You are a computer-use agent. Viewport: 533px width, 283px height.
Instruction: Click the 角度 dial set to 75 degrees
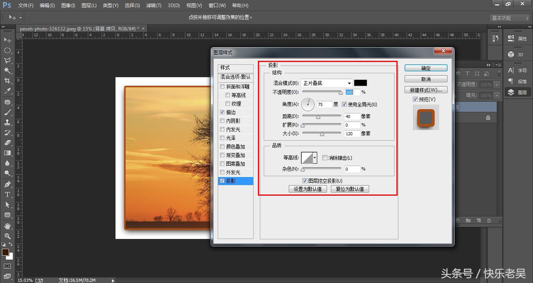308,104
